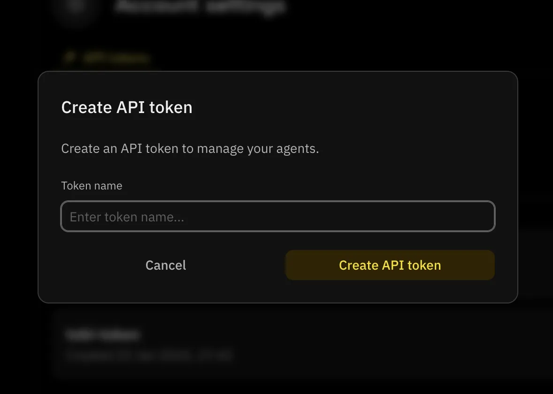The height and width of the screenshot is (394, 553).
Task: Dismiss the dialog using Cancel
Action: [x=165, y=265]
